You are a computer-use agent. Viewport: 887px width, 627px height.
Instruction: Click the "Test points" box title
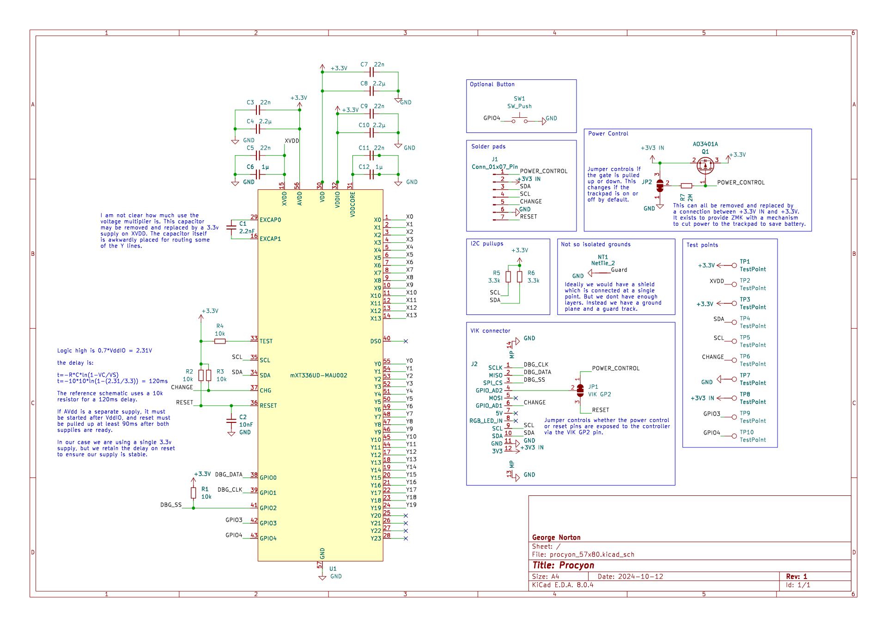[x=702, y=245]
